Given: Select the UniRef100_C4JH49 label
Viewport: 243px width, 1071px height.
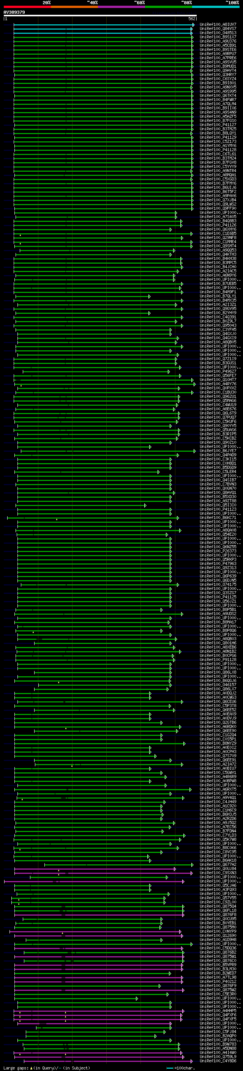Looking at the screenshot, I should pyautogui.click(x=218, y=802).
